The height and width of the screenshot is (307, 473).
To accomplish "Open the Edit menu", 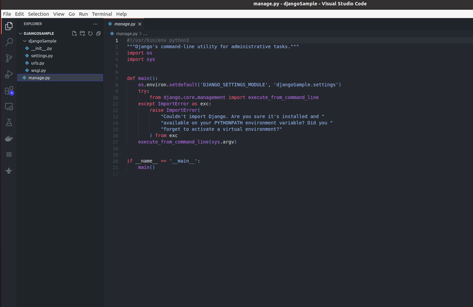I will 19,14.
